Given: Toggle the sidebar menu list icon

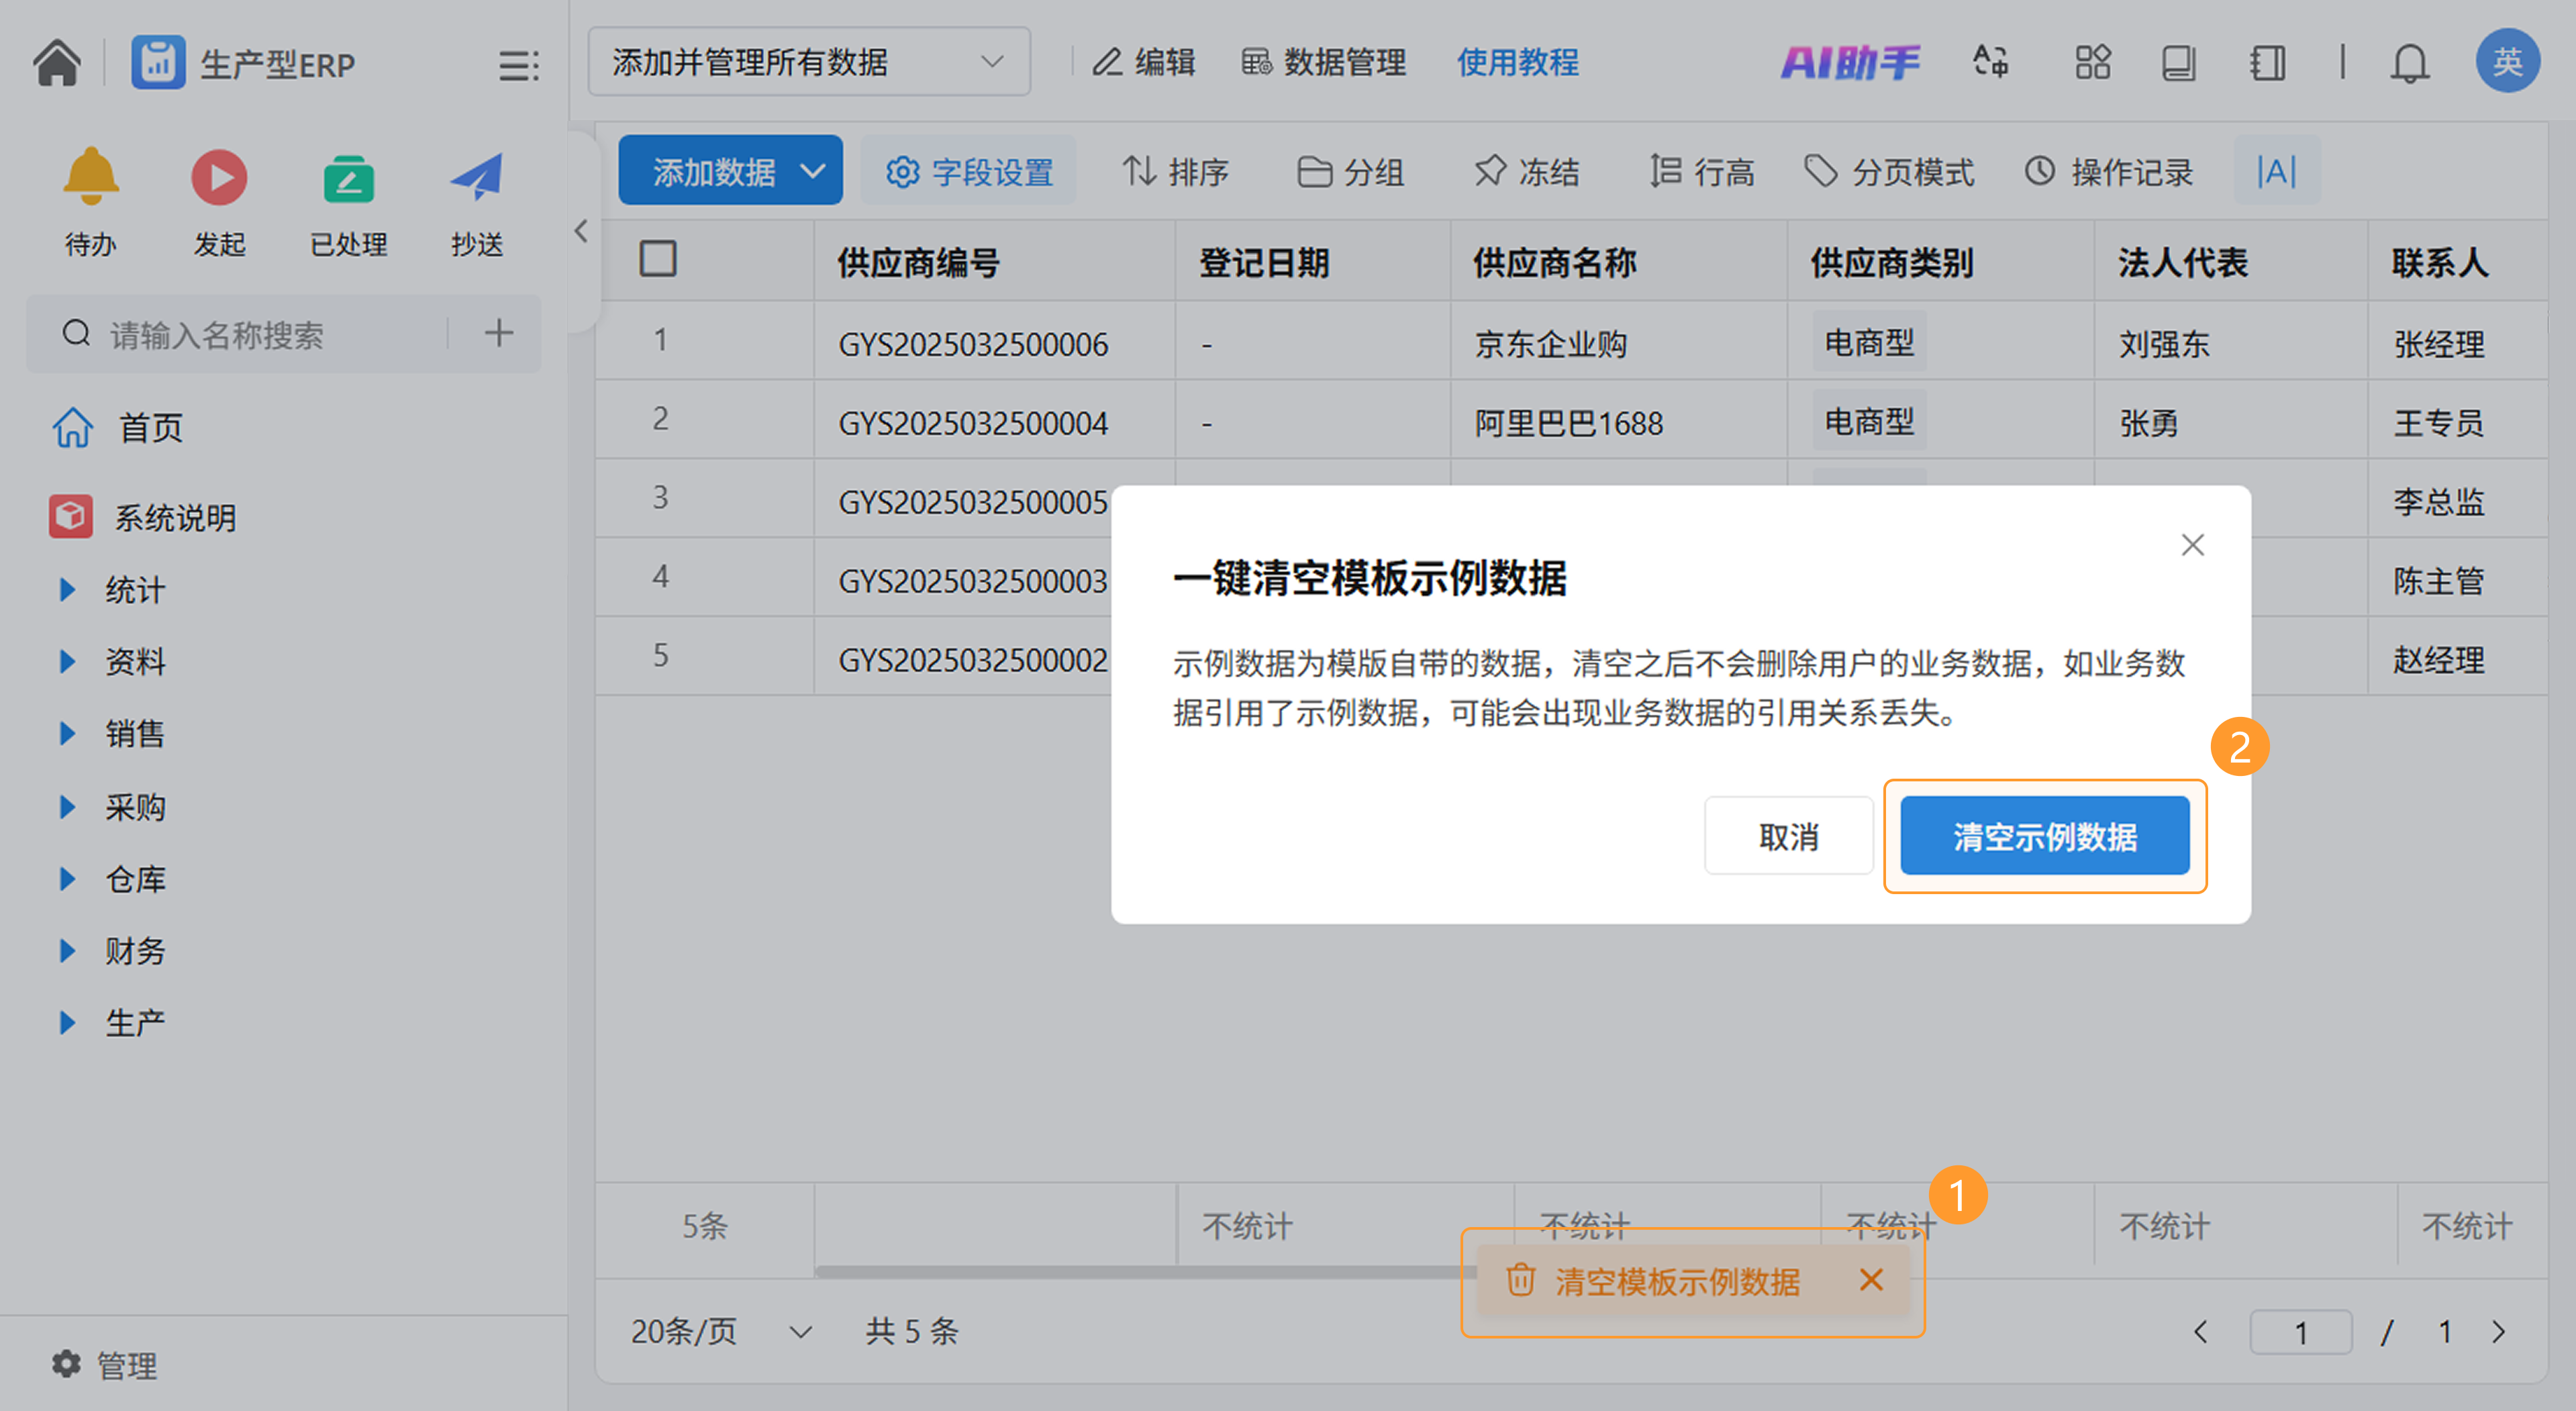Looking at the screenshot, I should pyautogui.click(x=518, y=66).
